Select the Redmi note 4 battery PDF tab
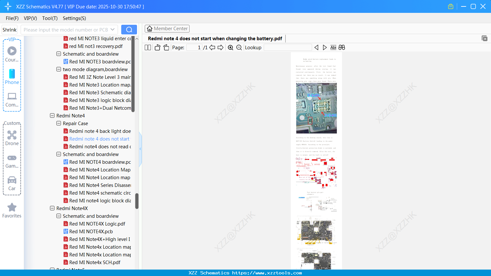 [x=215, y=39]
